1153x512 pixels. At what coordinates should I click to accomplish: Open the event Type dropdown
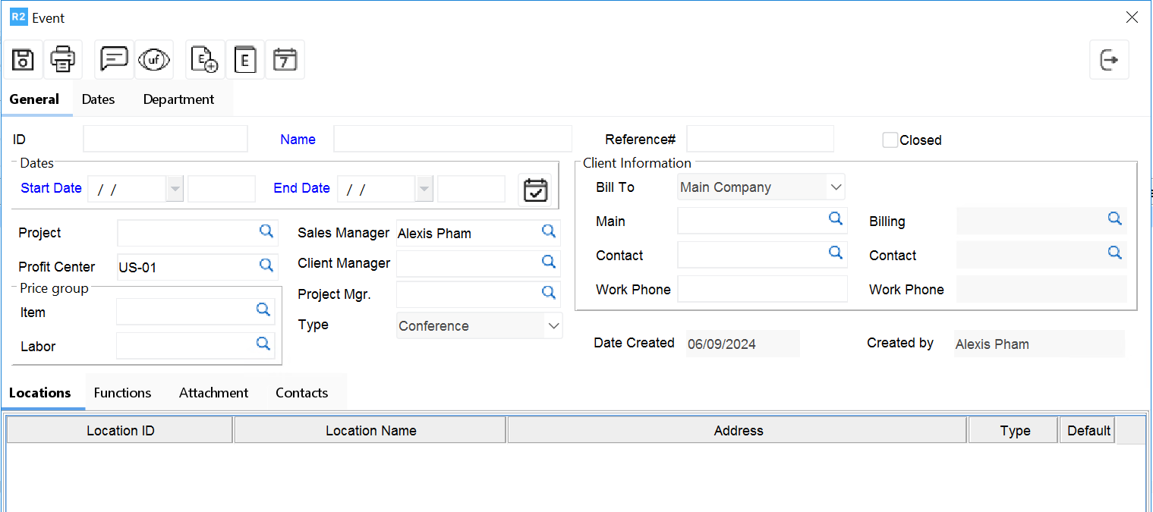pyautogui.click(x=553, y=326)
